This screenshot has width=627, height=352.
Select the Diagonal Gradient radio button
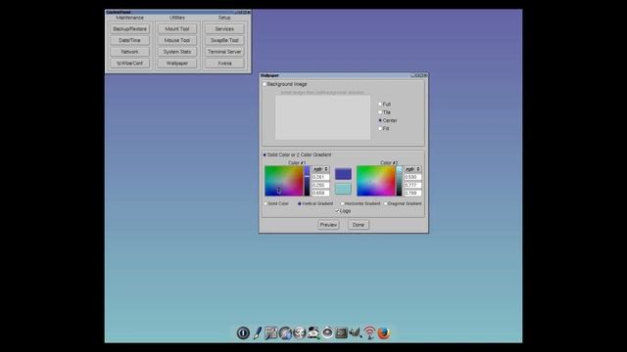click(385, 203)
